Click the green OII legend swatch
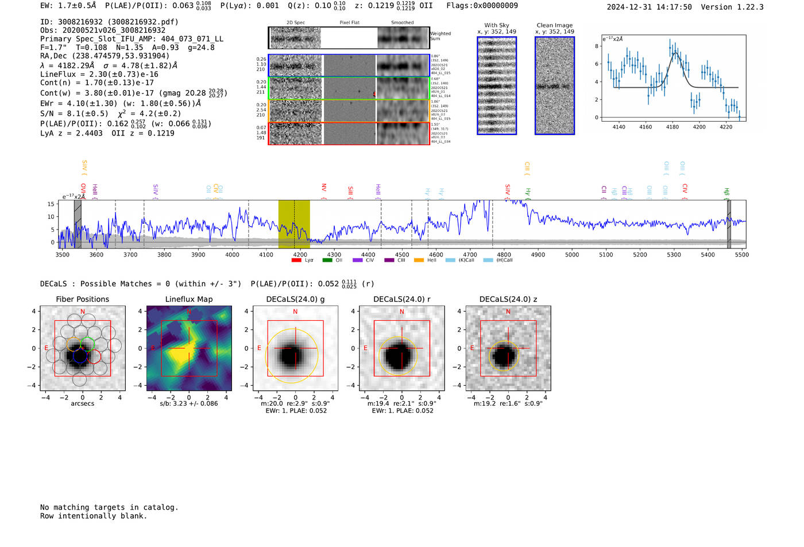 pos(327,261)
